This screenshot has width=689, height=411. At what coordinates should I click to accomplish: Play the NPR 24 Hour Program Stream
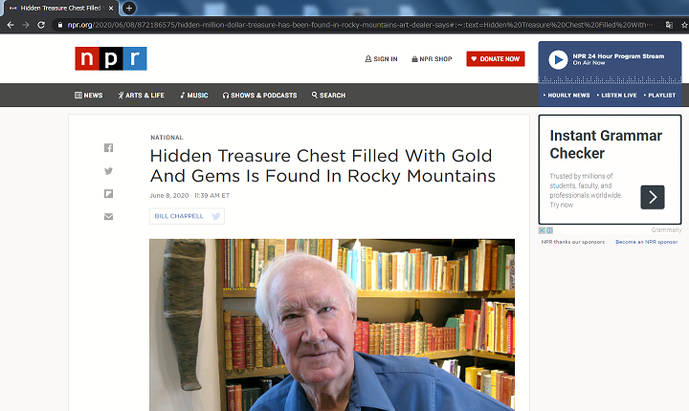(x=558, y=59)
